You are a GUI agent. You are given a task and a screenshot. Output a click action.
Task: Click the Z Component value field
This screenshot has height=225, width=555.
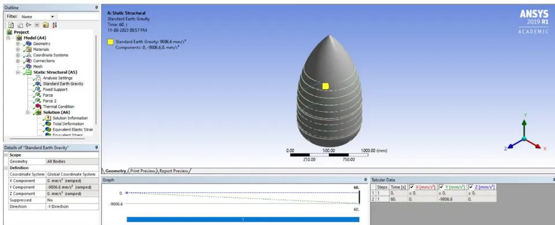point(73,193)
